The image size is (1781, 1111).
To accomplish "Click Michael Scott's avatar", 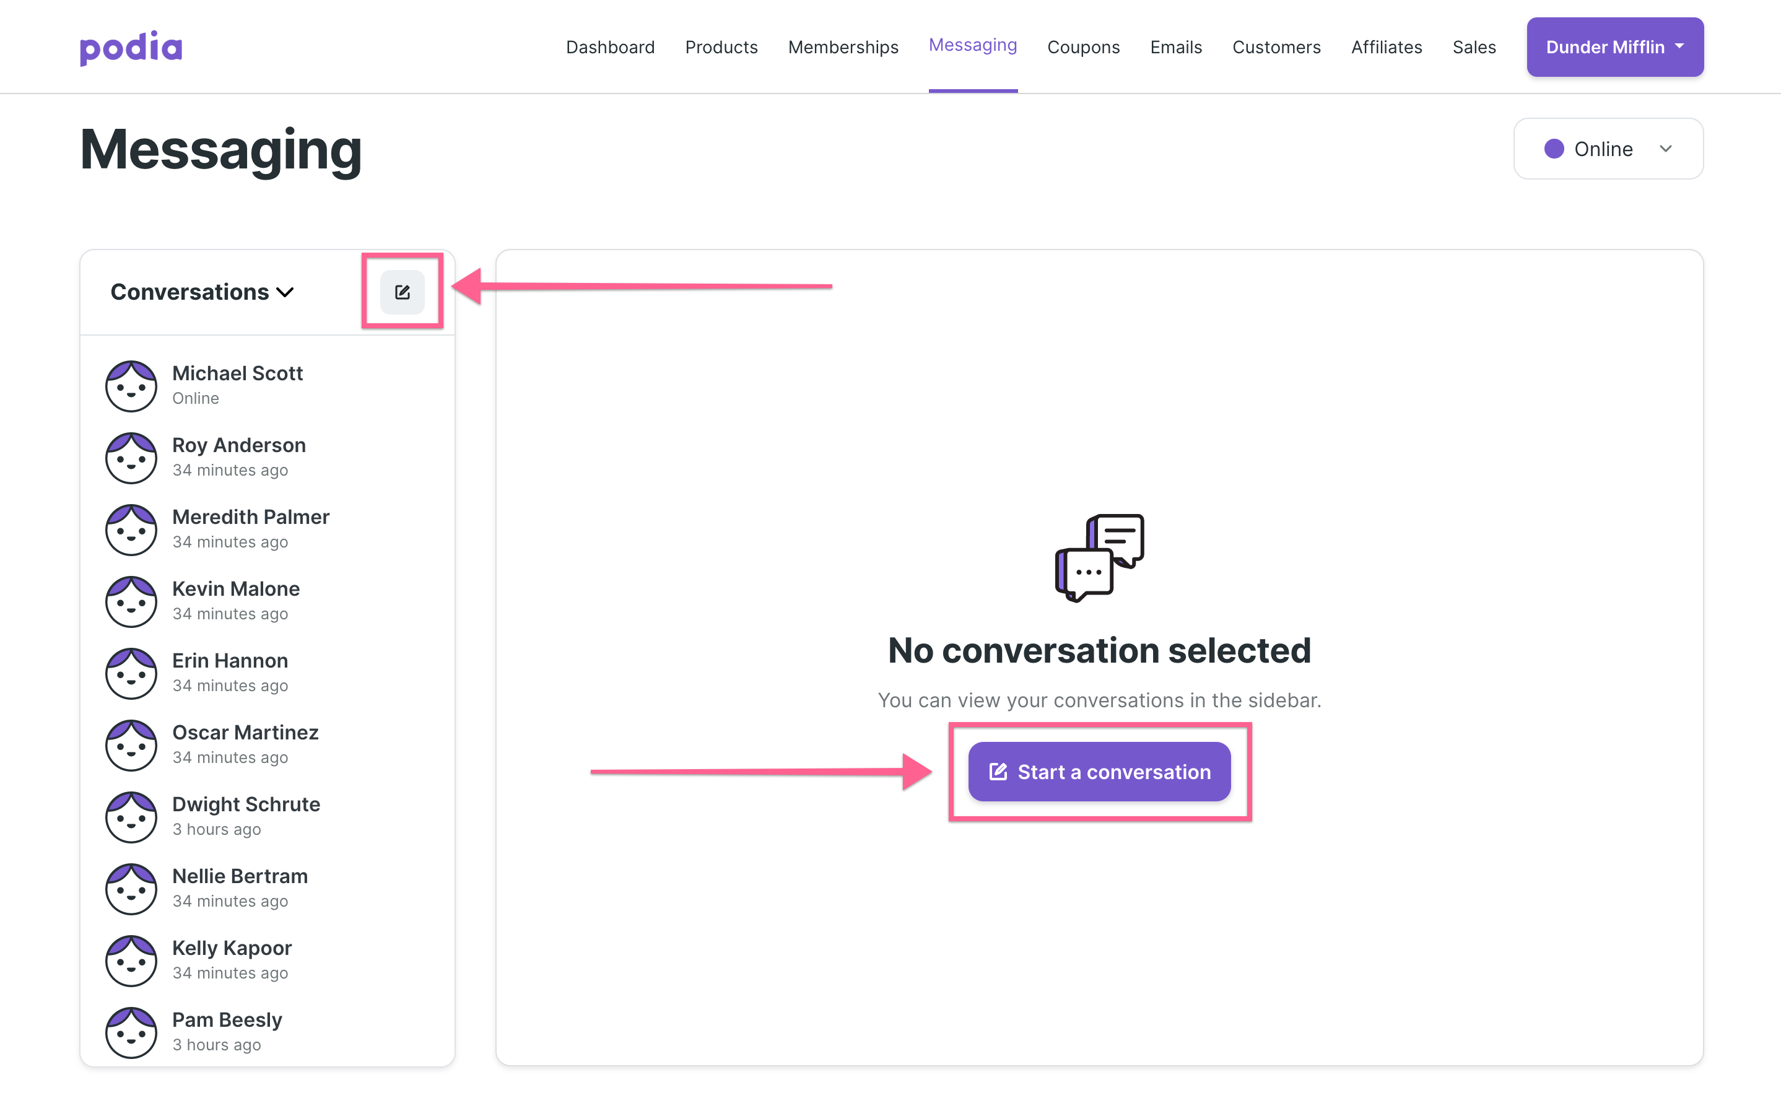I will 131,385.
